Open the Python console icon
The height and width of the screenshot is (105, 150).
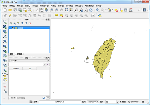[x=99, y=15]
